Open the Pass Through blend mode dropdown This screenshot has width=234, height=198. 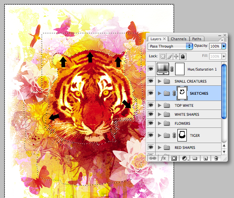(x=170, y=46)
